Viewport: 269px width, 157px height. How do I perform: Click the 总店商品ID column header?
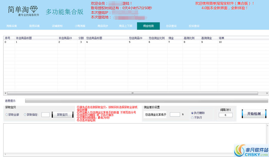[x=137, y=38]
